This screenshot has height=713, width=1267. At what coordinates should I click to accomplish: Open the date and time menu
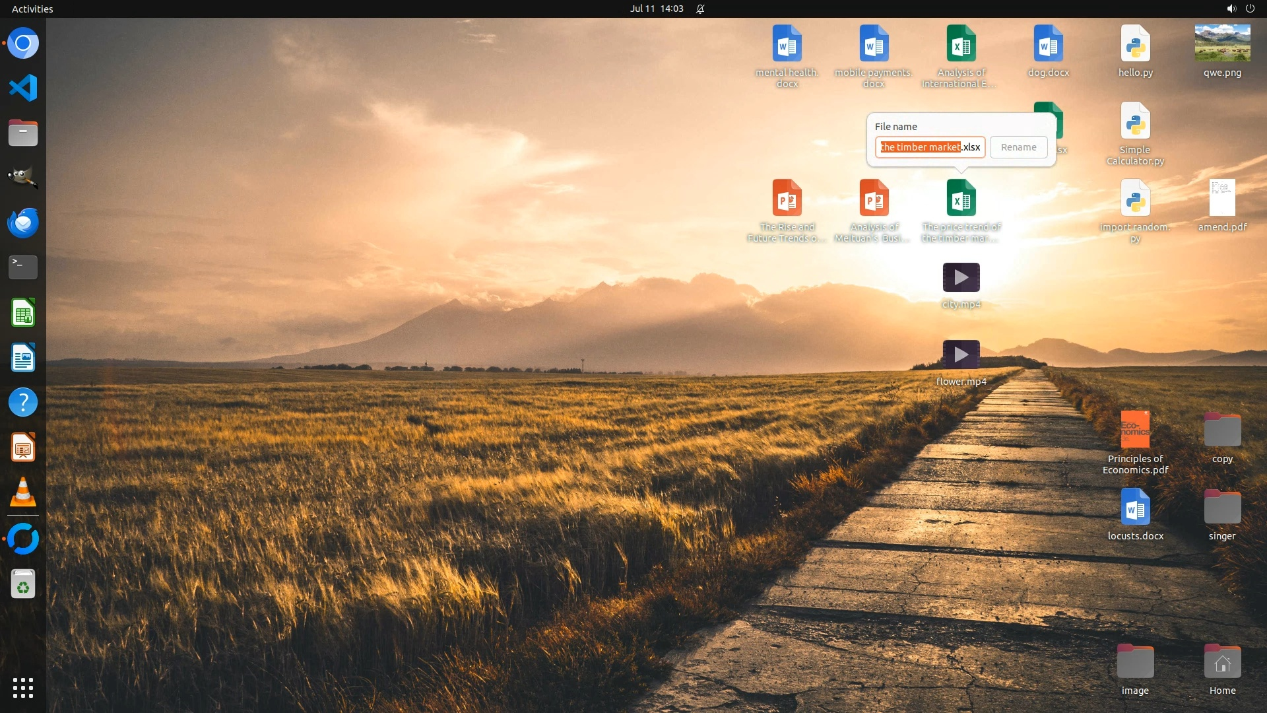pos(656,9)
